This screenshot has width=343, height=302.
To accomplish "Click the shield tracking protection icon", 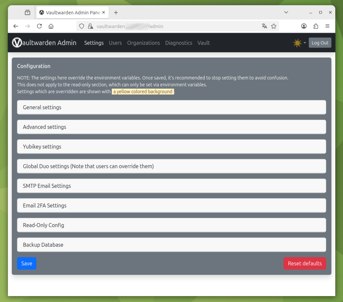I will [x=81, y=26].
